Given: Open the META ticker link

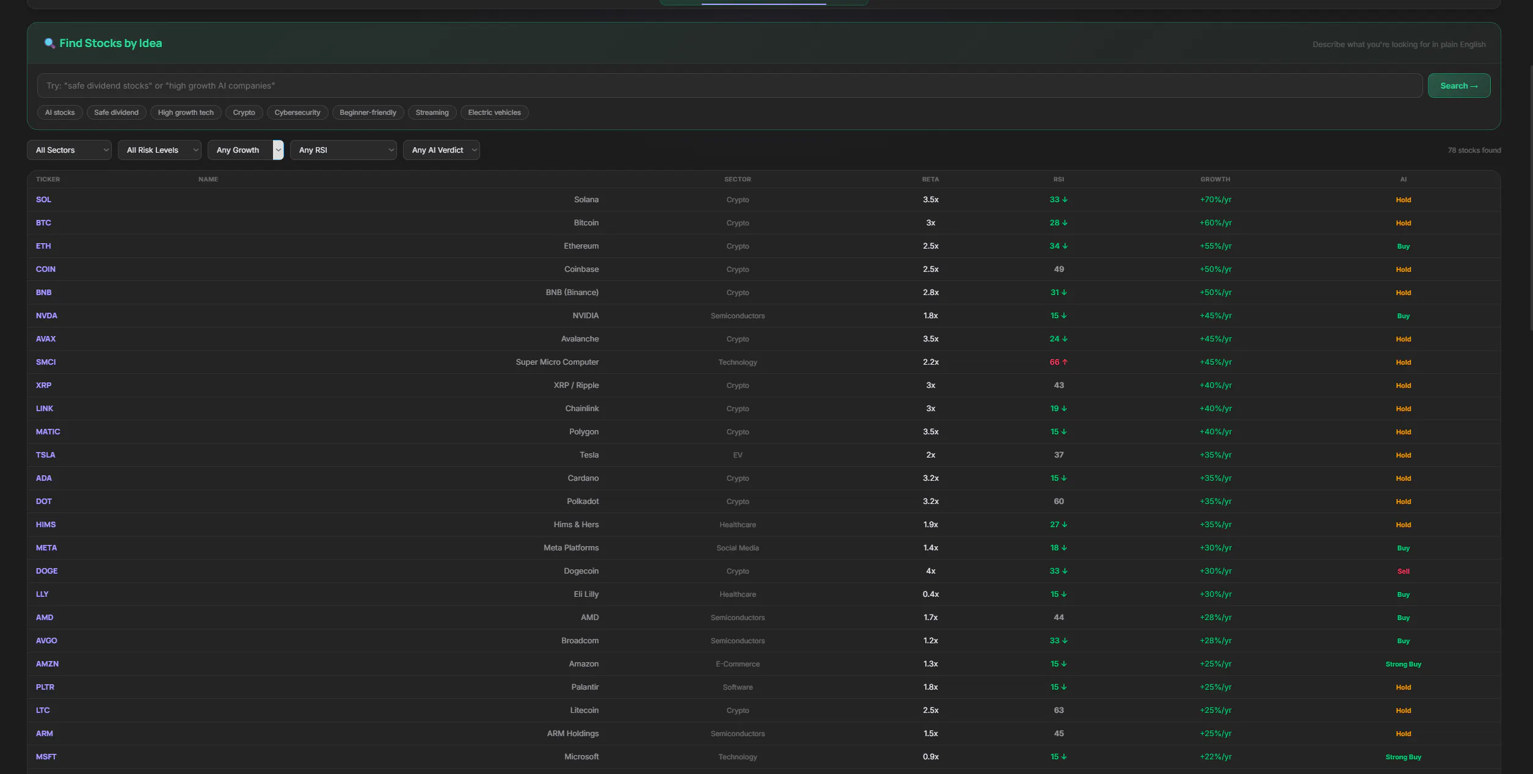Looking at the screenshot, I should (46, 548).
